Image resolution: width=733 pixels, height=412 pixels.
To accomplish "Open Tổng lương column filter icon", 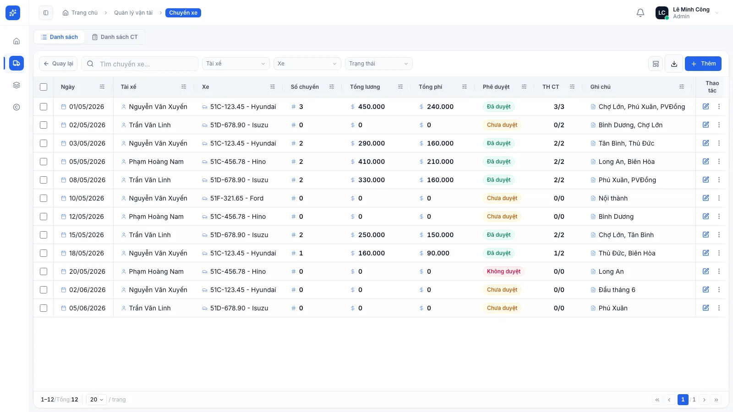I will pyautogui.click(x=400, y=87).
